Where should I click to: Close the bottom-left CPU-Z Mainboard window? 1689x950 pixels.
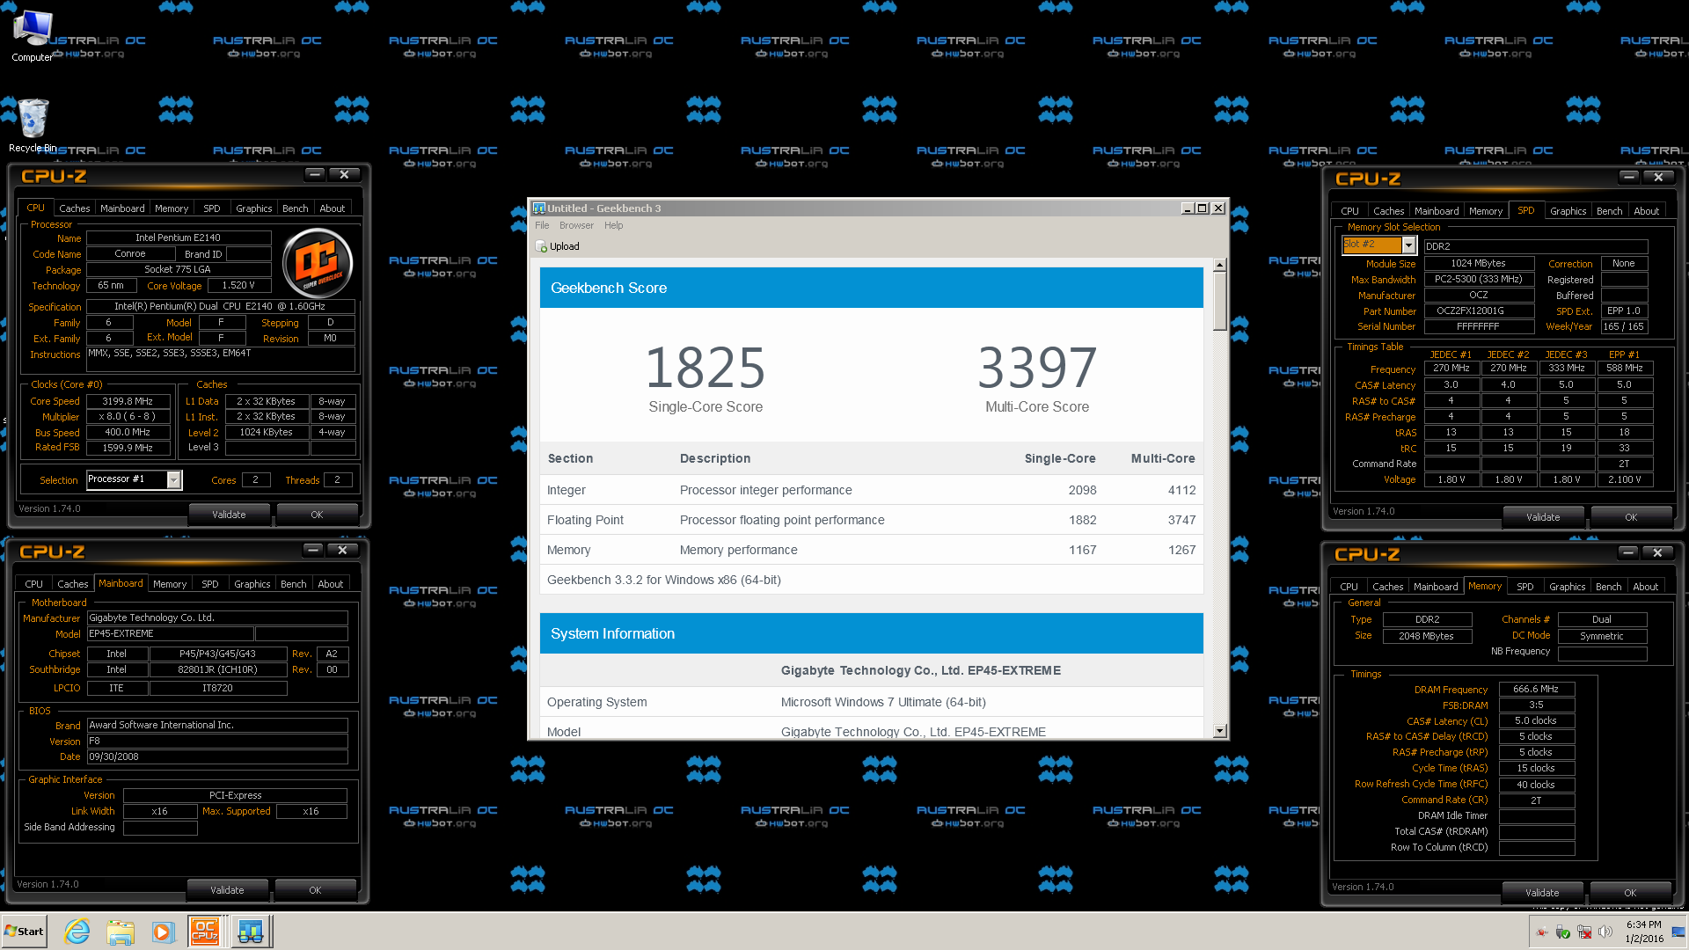tap(342, 550)
